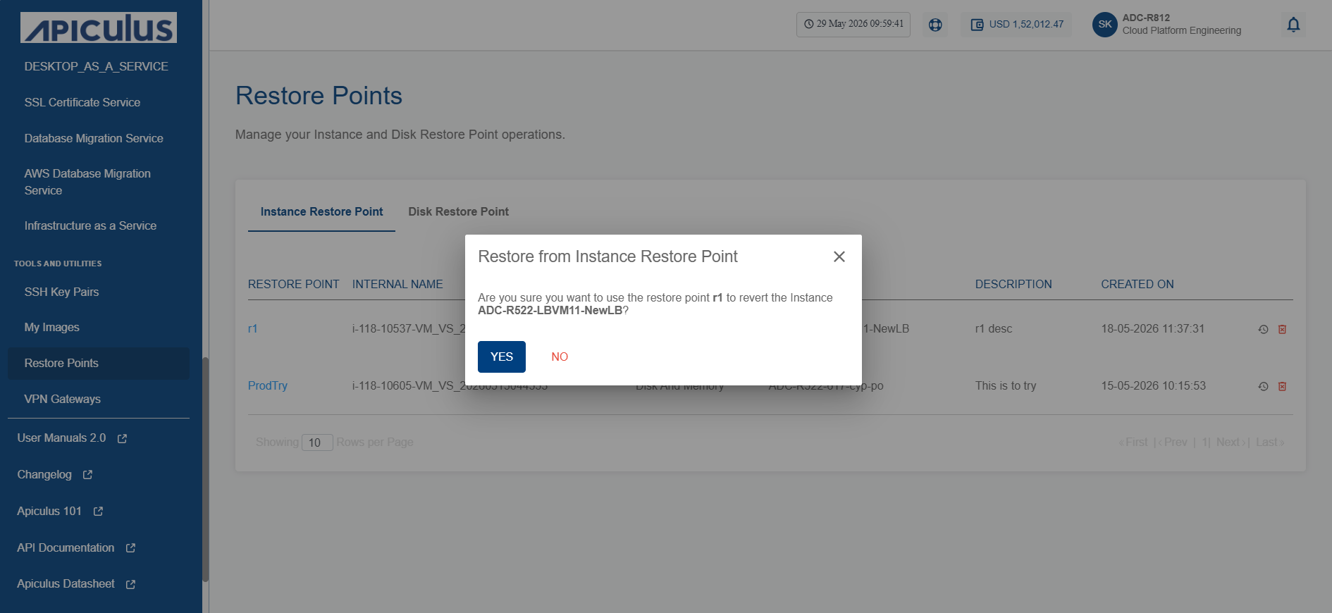Confirm restore with the YES button
Image resolution: width=1332 pixels, height=613 pixels.
[502, 357]
